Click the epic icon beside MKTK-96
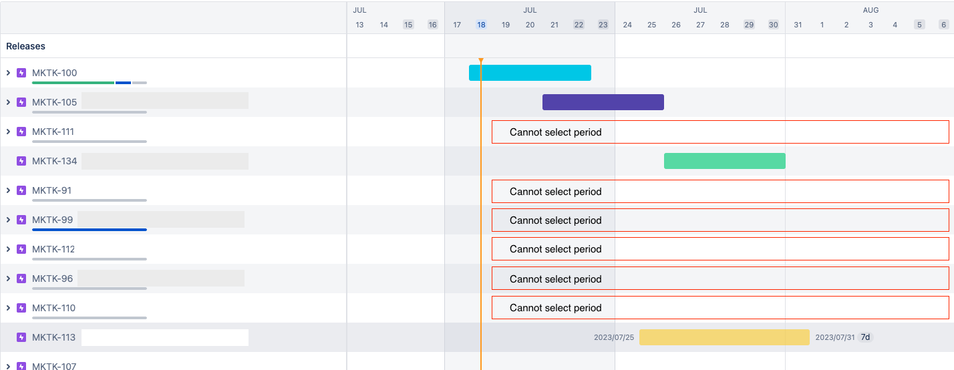 tap(21, 279)
